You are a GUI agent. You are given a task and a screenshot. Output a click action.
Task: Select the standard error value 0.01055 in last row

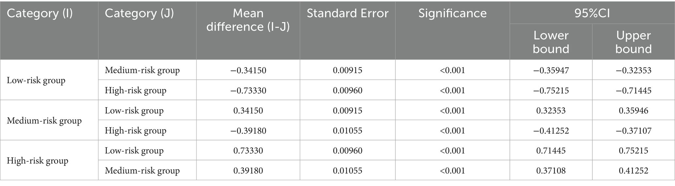(x=347, y=171)
